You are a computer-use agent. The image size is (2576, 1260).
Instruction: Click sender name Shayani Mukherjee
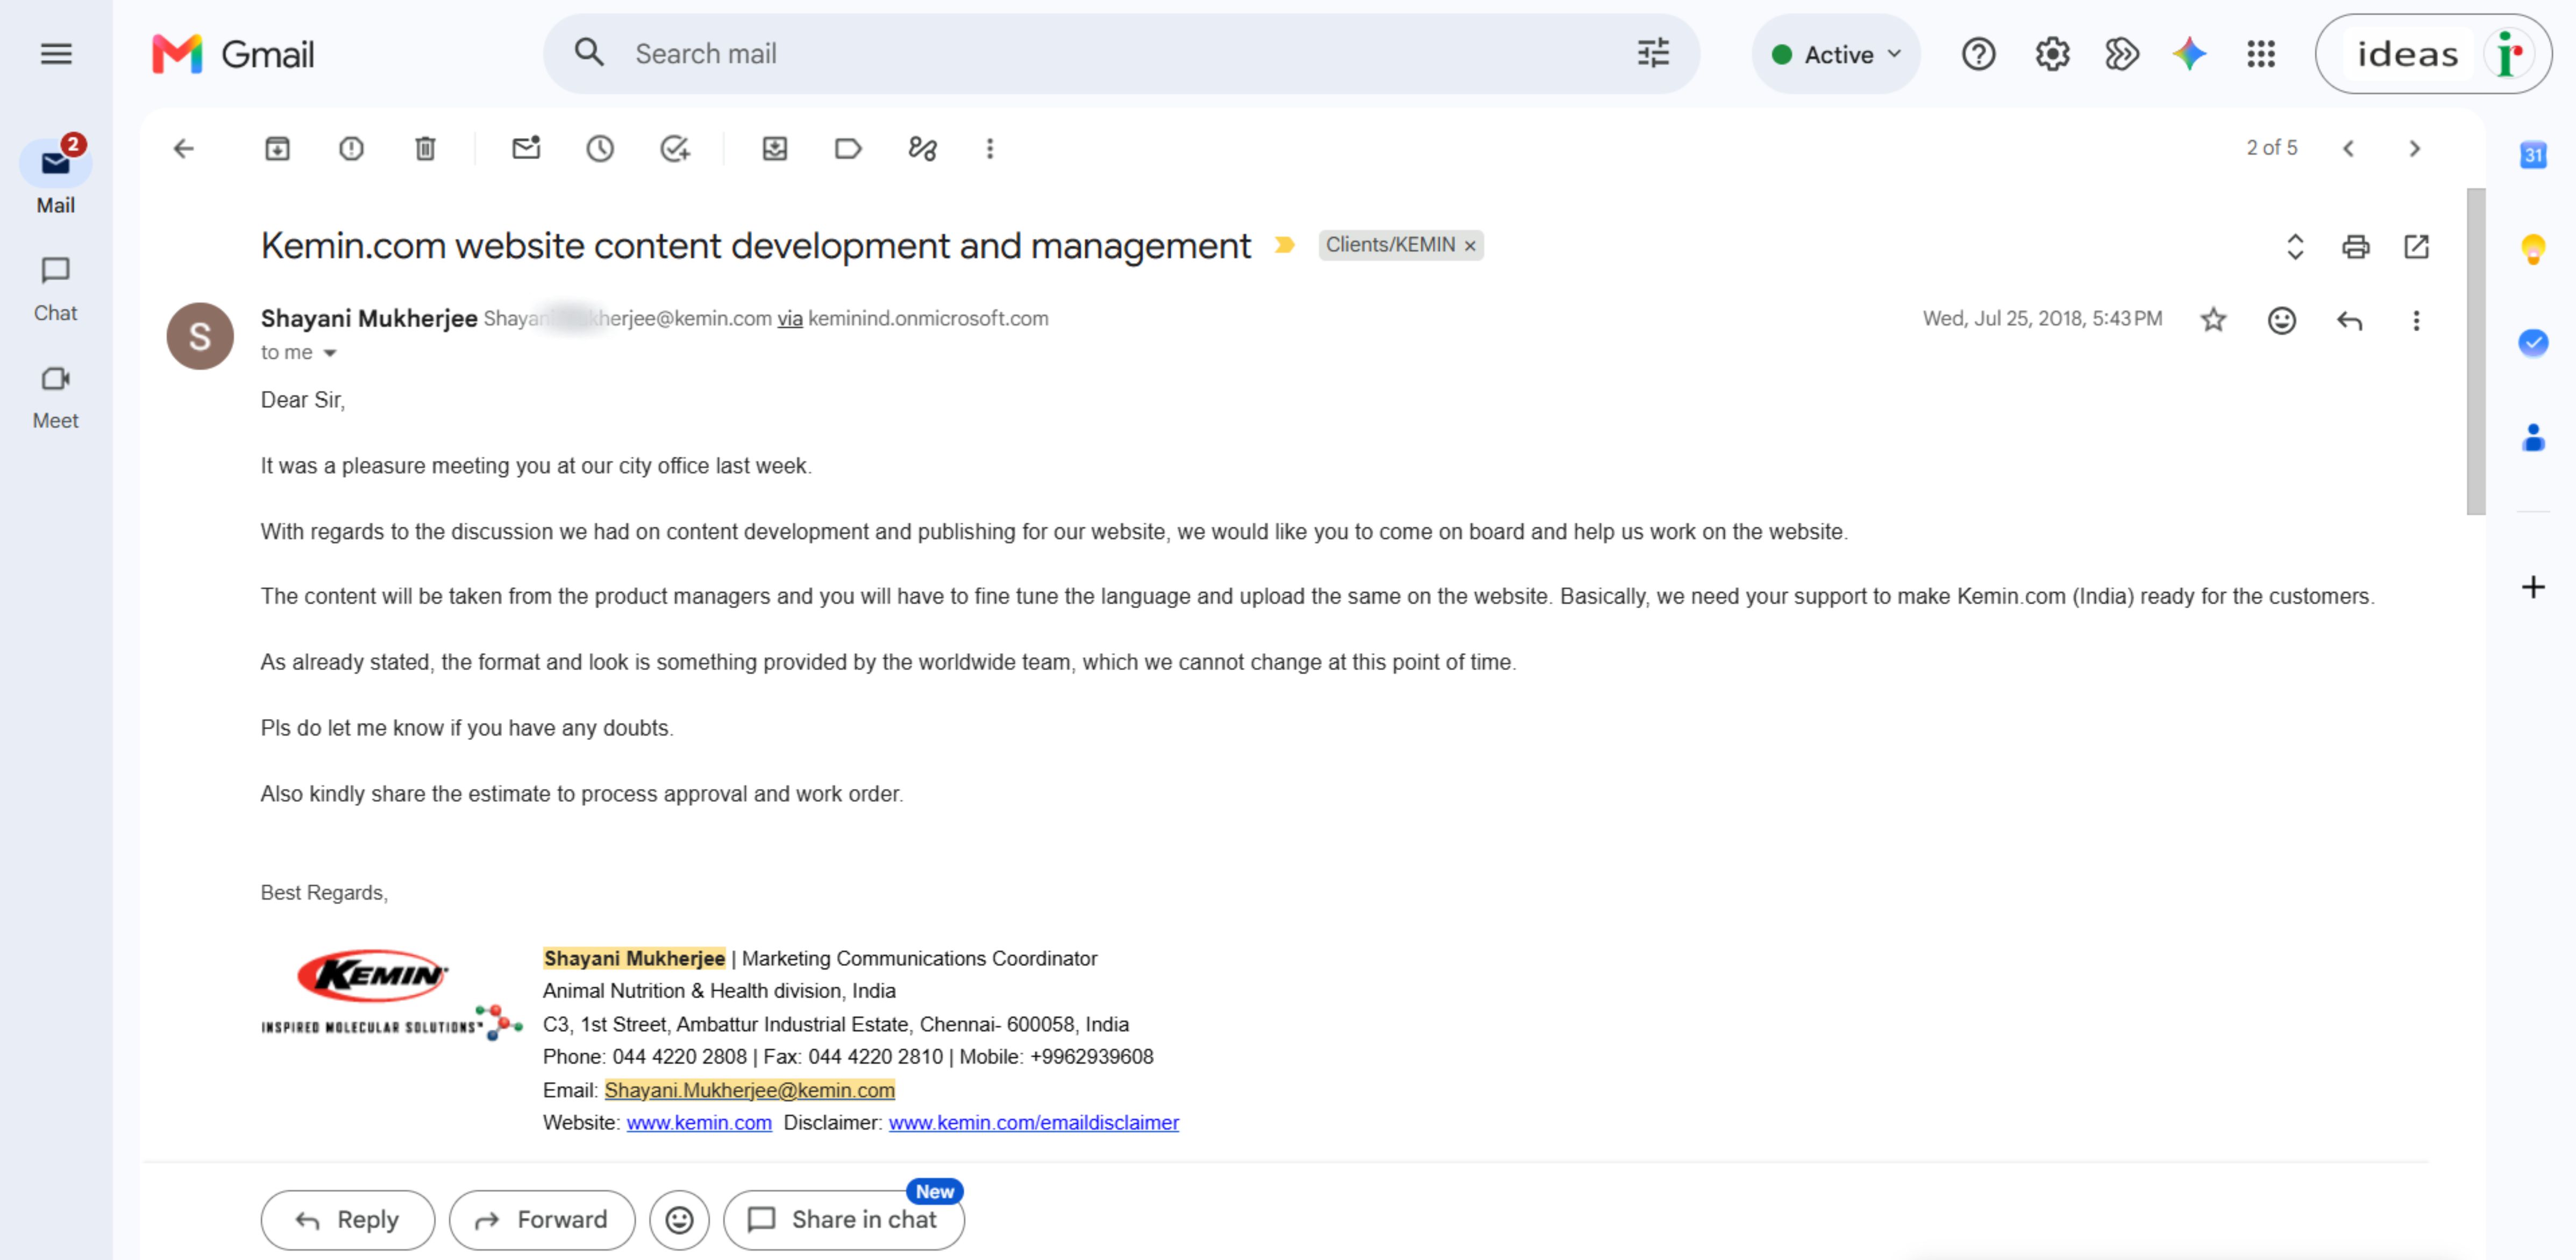369,319
